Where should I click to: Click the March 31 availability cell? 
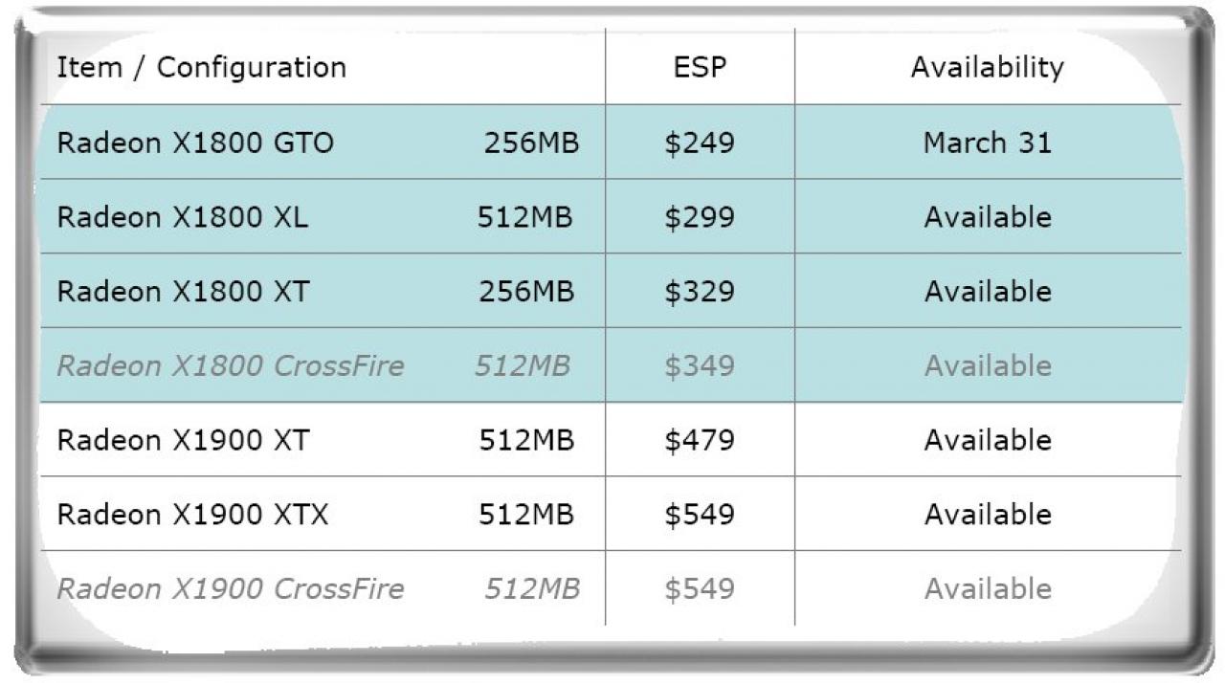pos(987,143)
